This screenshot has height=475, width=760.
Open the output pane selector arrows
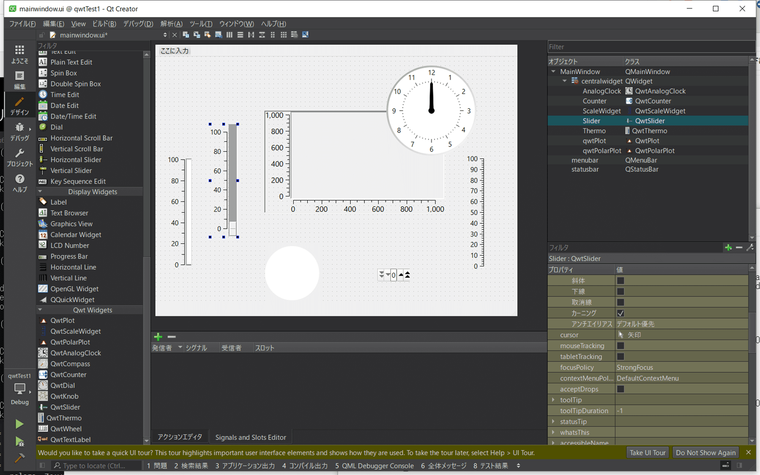pos(519,466)
